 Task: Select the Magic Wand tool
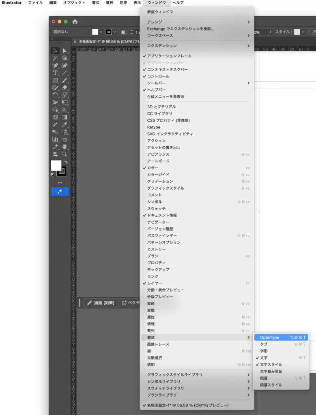(x=55, y=58)
